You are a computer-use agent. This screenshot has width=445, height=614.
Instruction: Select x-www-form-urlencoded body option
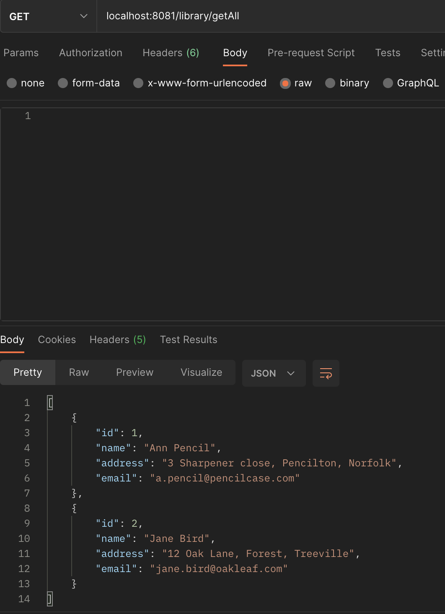pos(200,83)
